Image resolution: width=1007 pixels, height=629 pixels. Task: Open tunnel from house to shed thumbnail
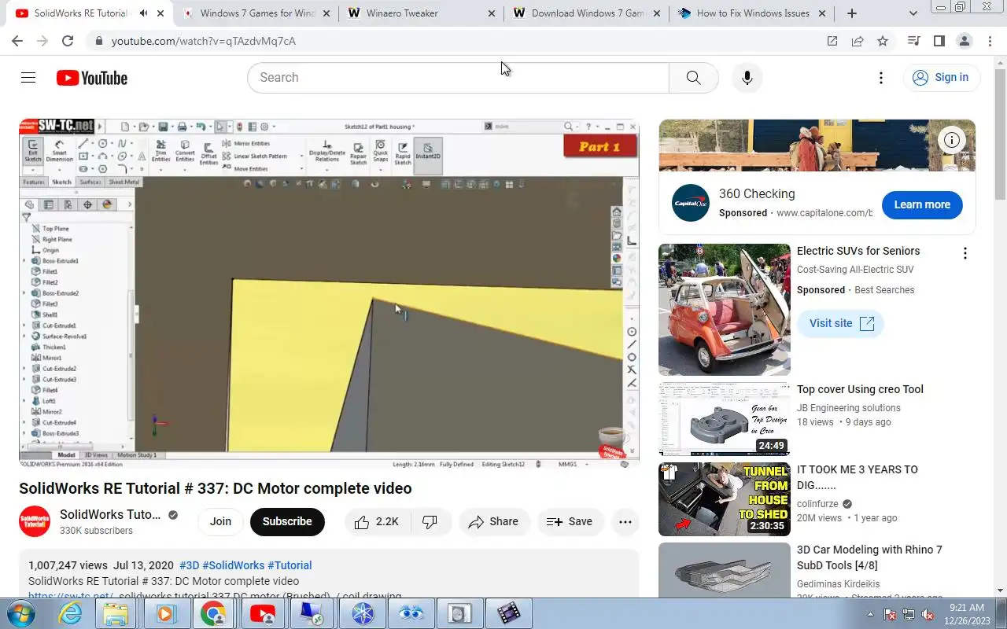[725, 499]
